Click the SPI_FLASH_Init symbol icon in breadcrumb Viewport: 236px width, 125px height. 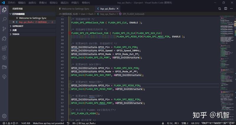[120, 14]
